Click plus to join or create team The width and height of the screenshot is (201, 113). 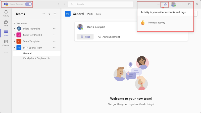tap(55, 14)
